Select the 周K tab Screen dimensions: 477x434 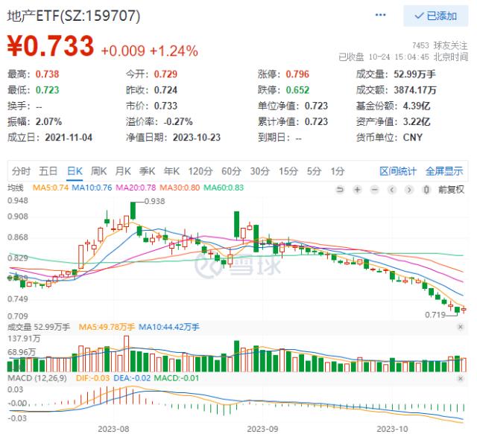(x=98, y=171)
